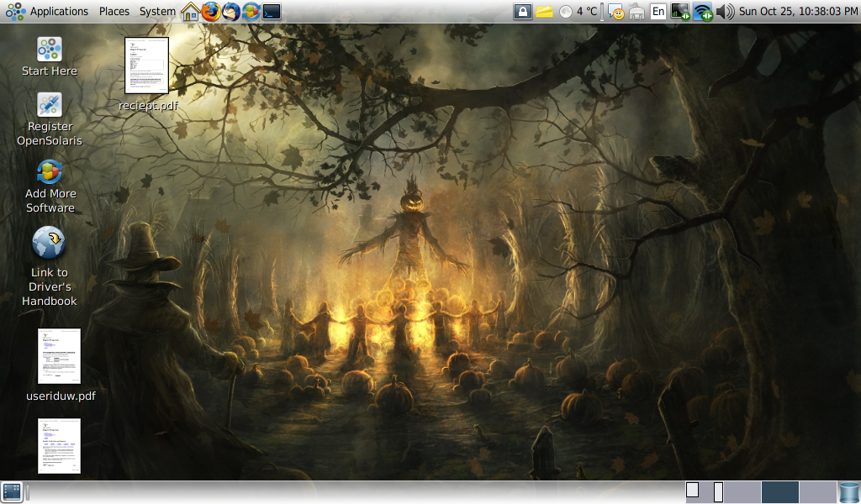Launch the Terminal from the top panel
This screenshot has width=861, height=504.
[x=272, y=12]
